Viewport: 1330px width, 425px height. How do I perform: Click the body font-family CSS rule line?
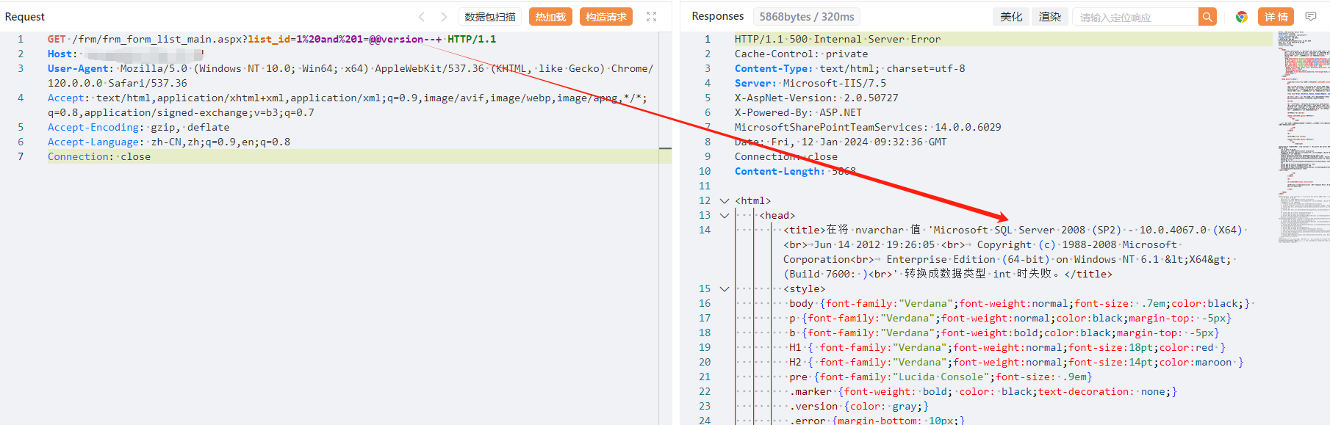(1020, 303)
